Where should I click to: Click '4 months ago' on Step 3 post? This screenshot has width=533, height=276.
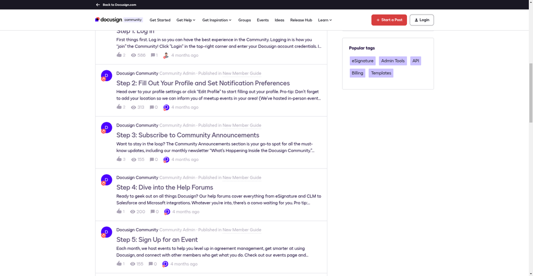(x=185, y=159)
